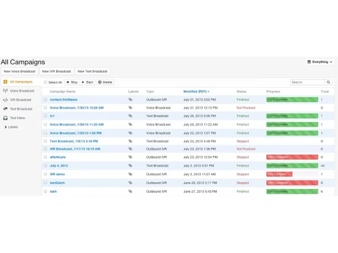Check the box next to IVR demo
This screenshot has width=338, height=253.
coord(45,174)
